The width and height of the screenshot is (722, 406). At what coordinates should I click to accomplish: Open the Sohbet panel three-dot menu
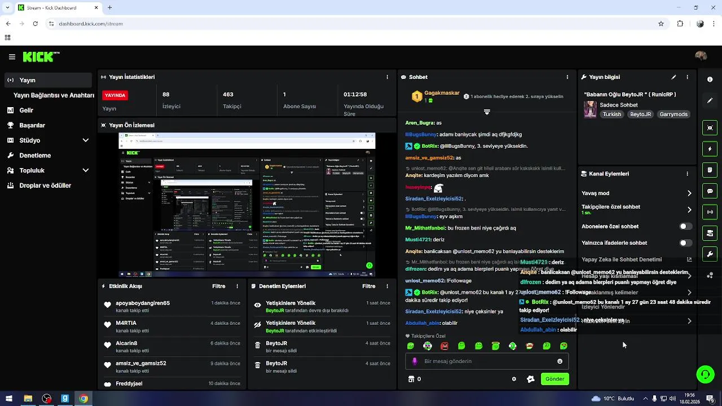[x=567, y=77]
